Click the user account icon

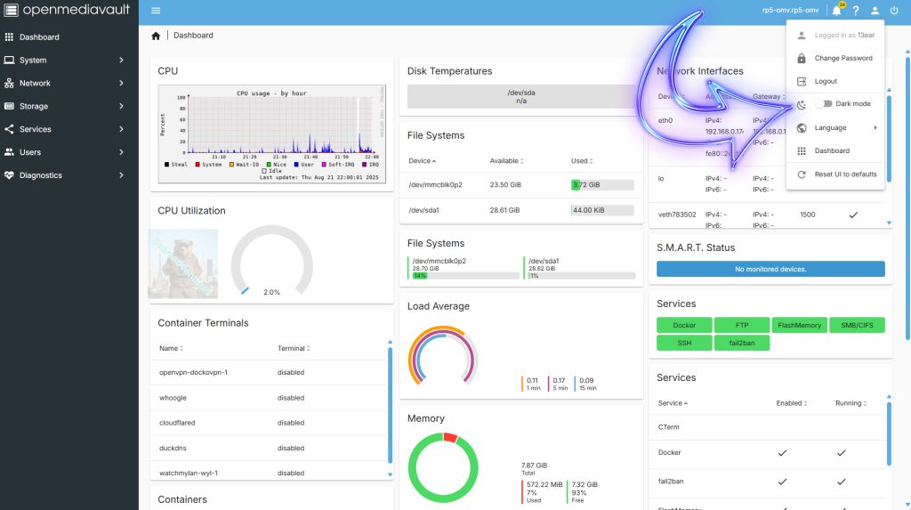tap(875, 11)
